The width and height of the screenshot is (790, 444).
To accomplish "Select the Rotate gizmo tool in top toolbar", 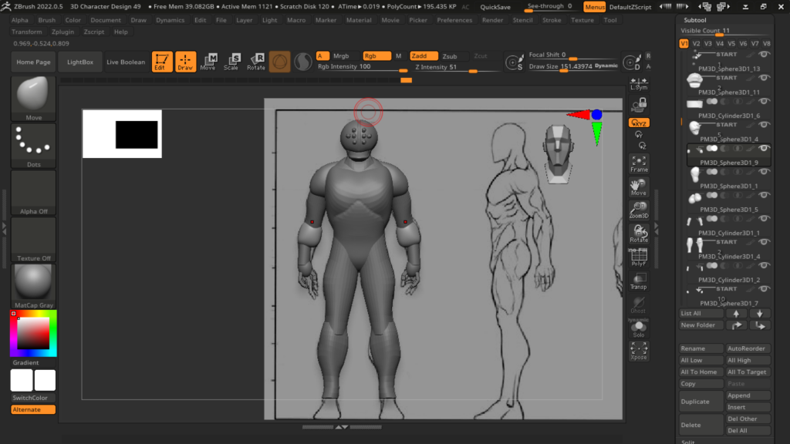I will [256, 62].
